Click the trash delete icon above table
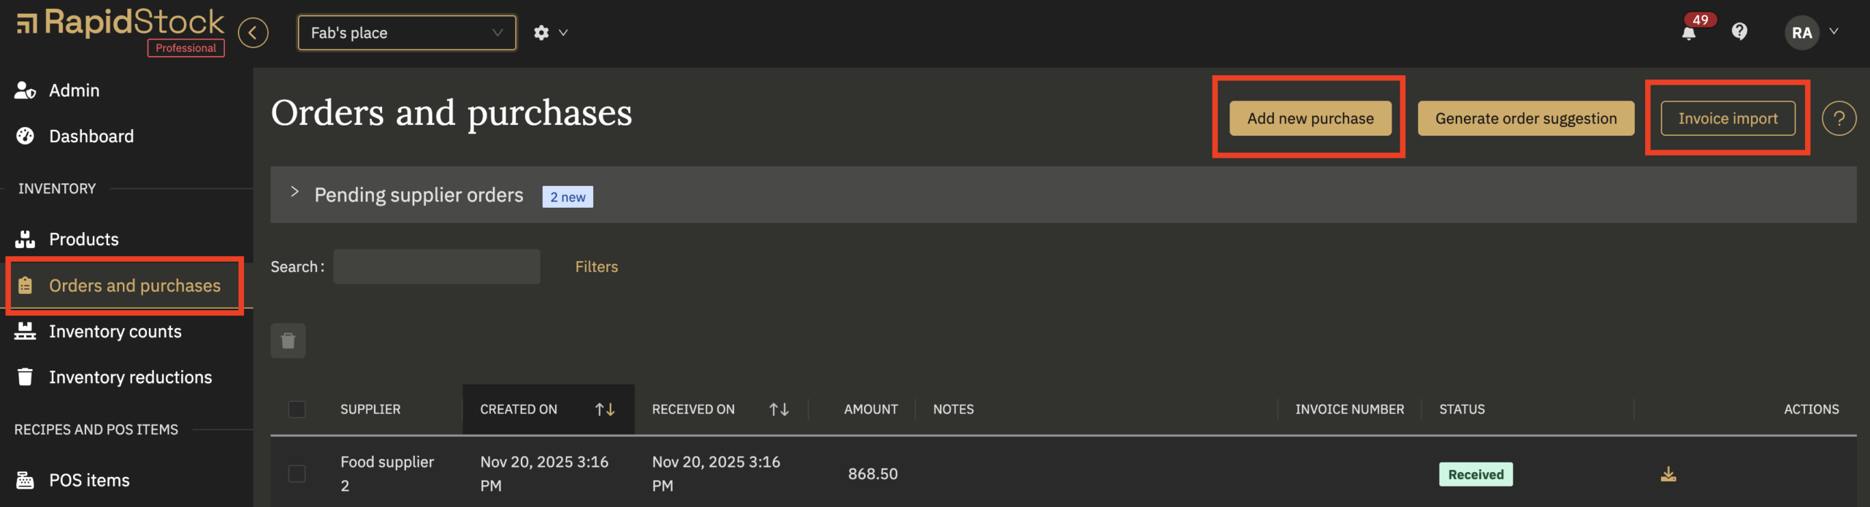 coord(288,341)
